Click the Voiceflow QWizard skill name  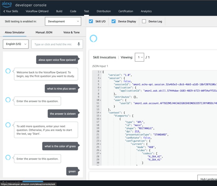[x=37, y=11]
